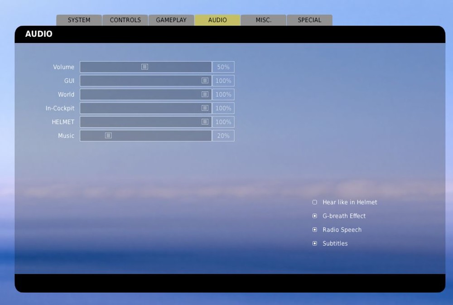Switch to the SPECIAL tab
Viewport: 453px width, 305px height.
(309, 20)
